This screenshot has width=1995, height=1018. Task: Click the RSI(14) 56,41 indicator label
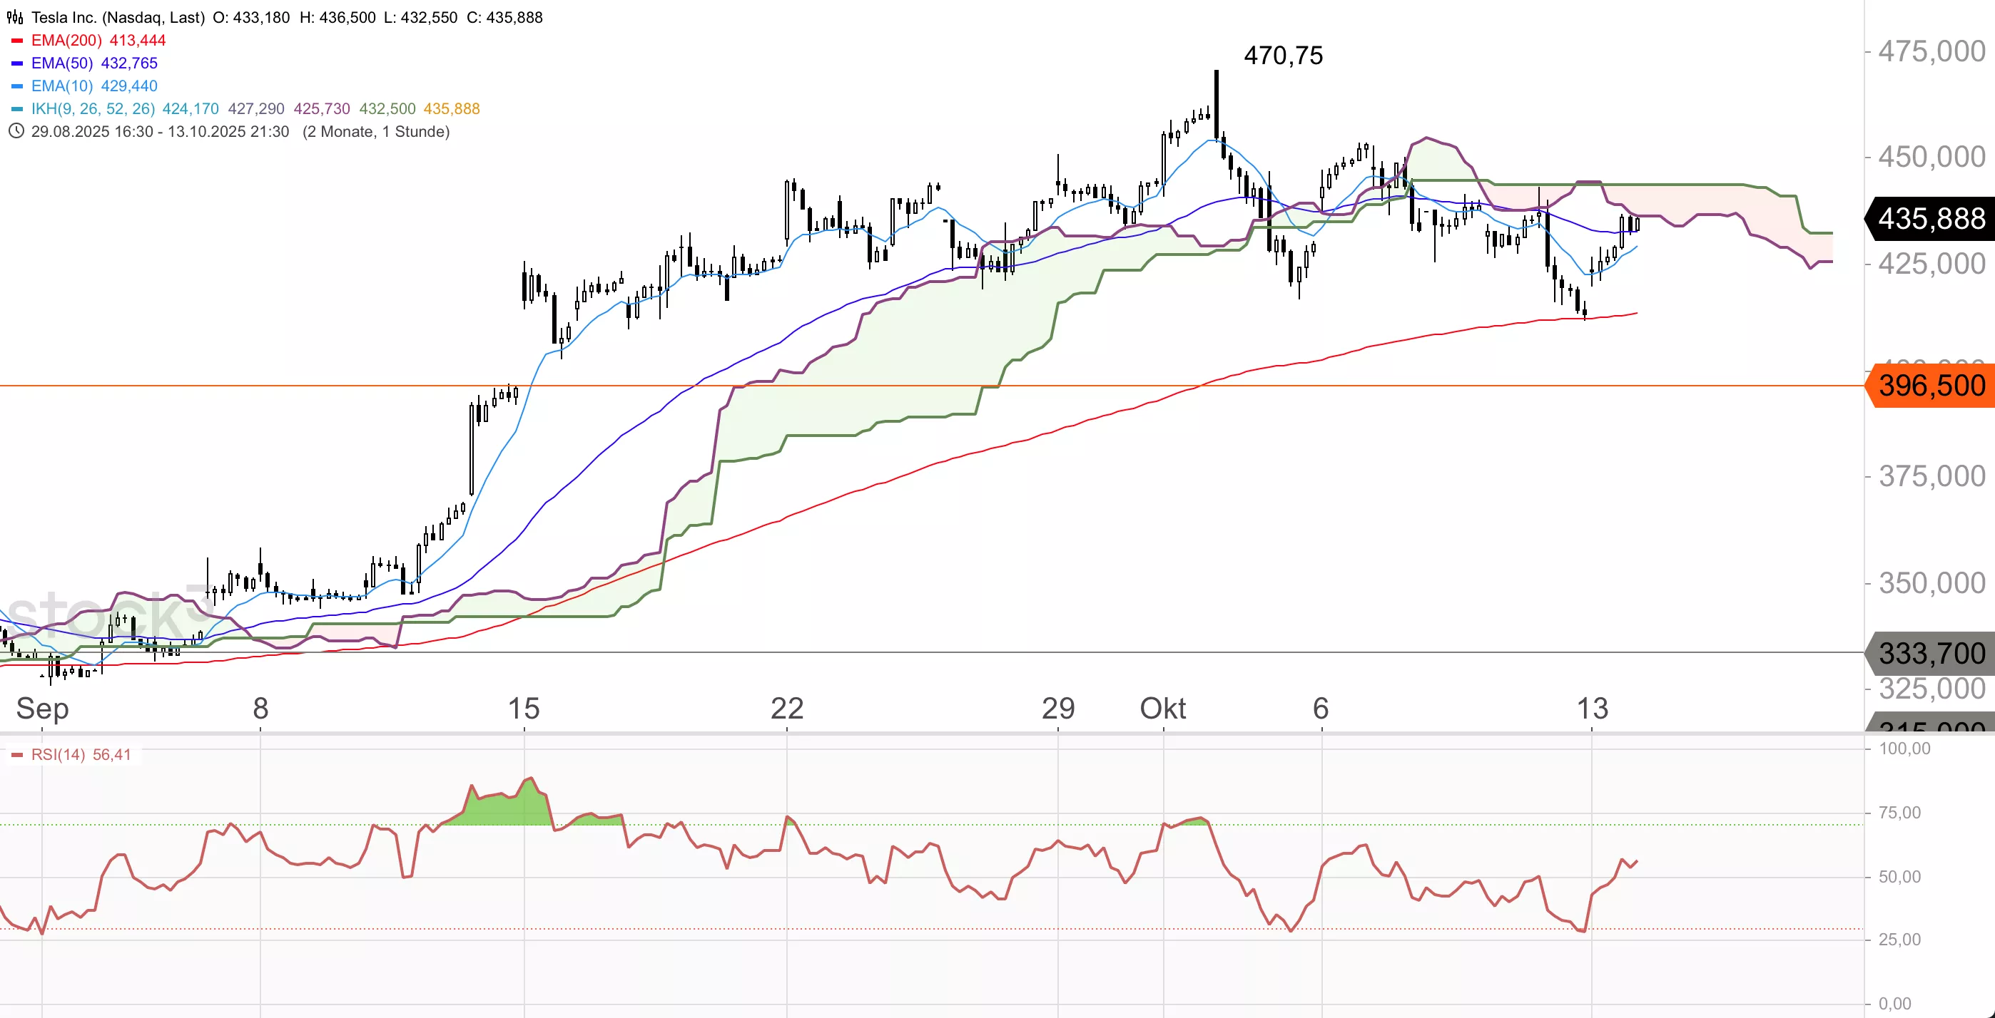pyautogui.click(x=81, y=754)
